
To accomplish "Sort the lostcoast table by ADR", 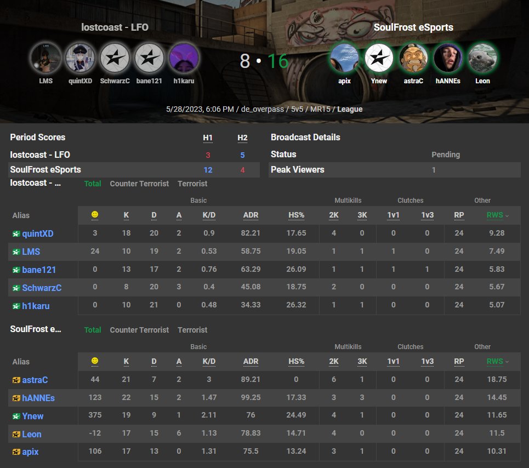I will tap(251, 215).
